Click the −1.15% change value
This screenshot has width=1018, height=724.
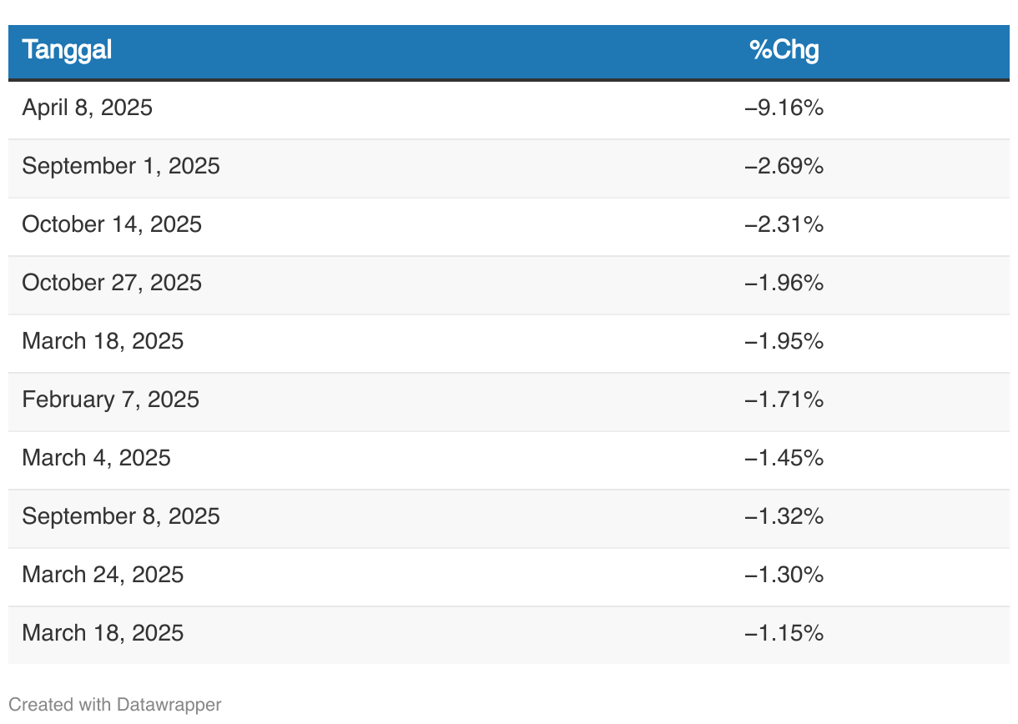tap(784, 633)
